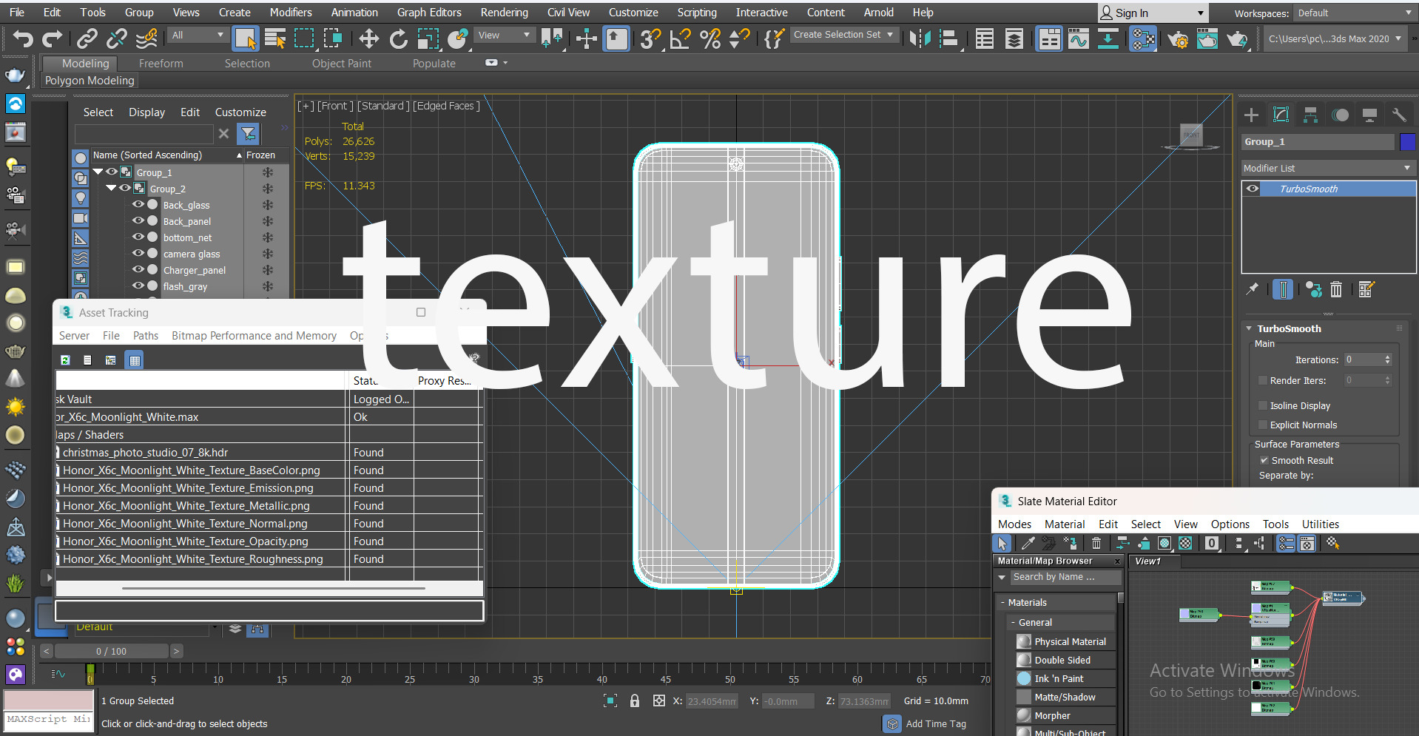Open the Object Paint ribbon tab
The width and height of the screenshot is (1419, 736).
(341, 64)
